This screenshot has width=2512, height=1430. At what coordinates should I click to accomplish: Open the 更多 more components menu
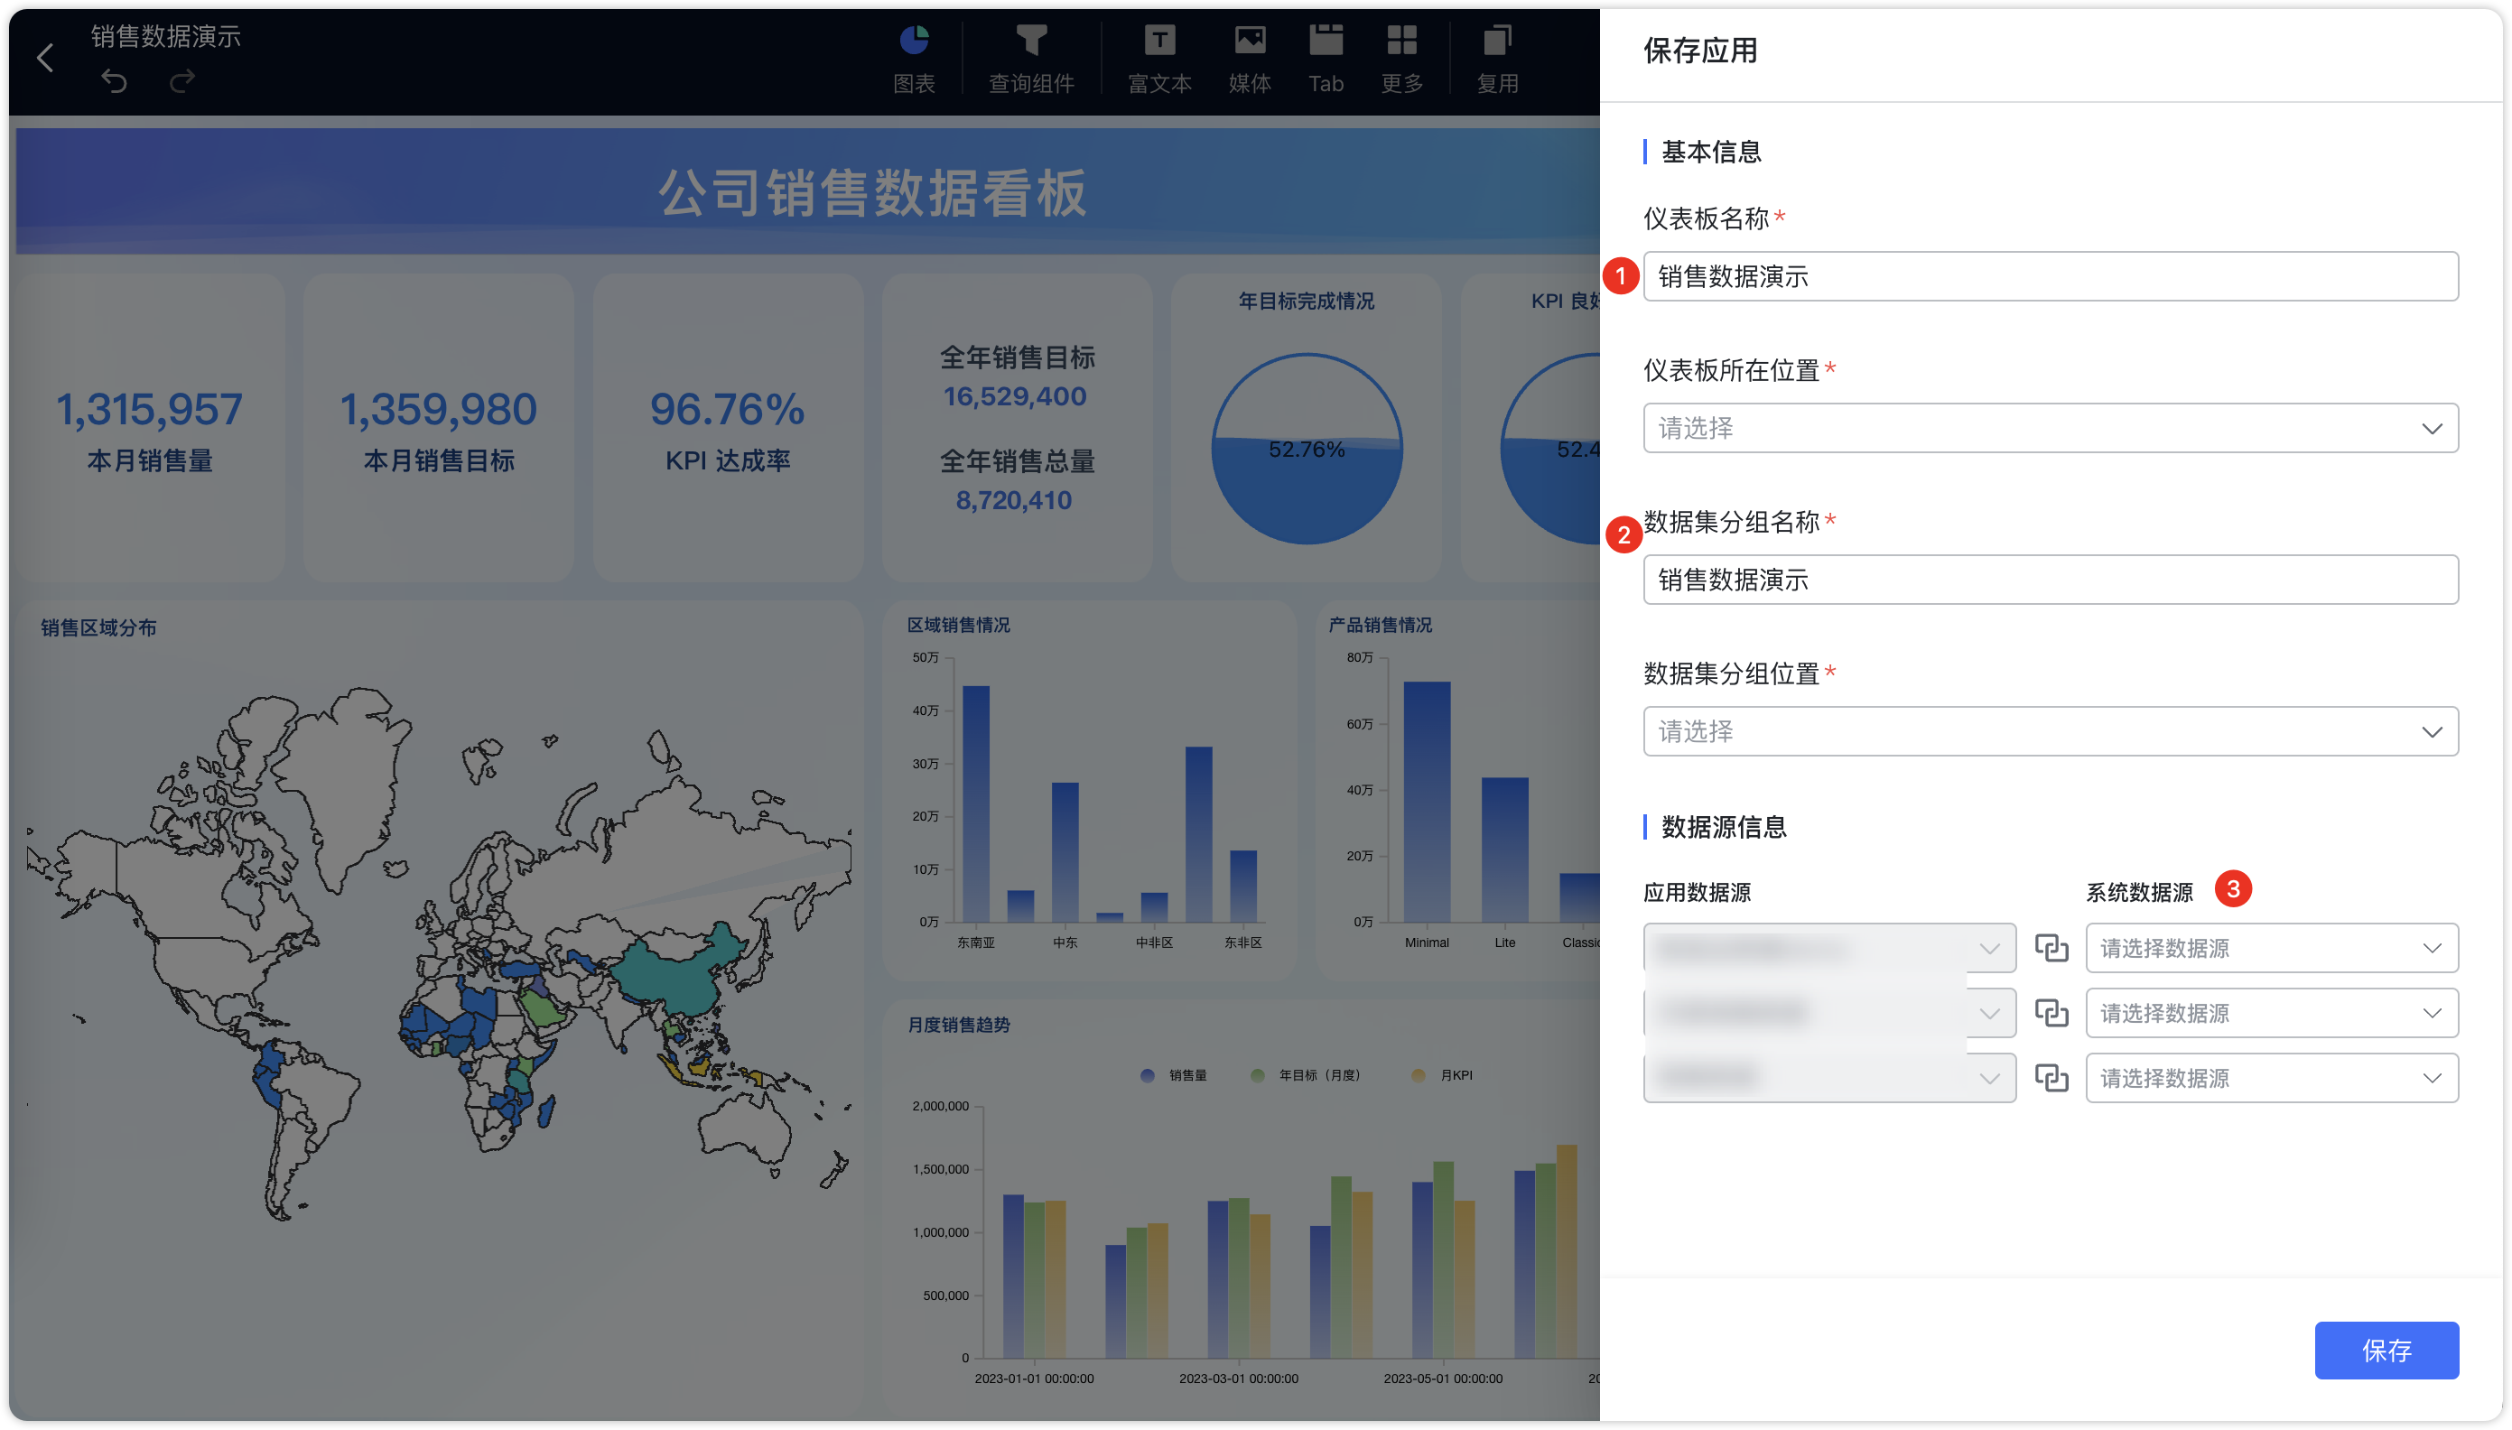tap(1401, 59)
